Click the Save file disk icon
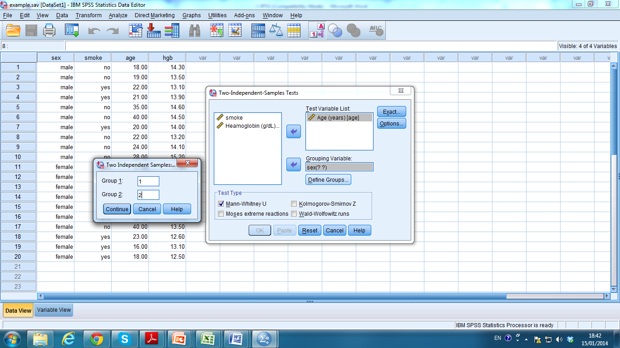Screen dimensions: 620x348 tap(31, 30)
